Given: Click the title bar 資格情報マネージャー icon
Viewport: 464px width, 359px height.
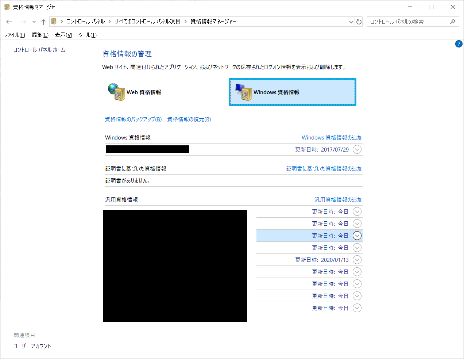Looking at the screenshot, I should click(x=7, y=7).
